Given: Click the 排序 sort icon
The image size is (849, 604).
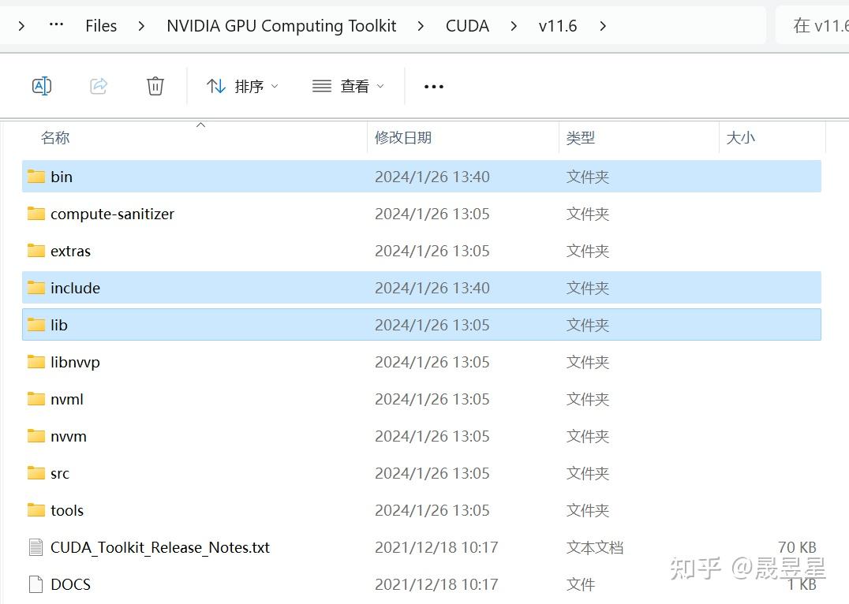Looking at the screenshot, I should (x=216, y=86).
